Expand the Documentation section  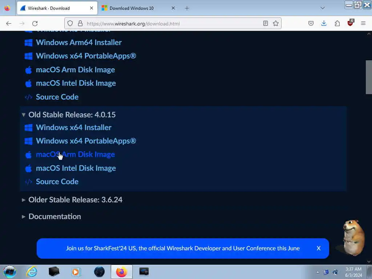point(51,217)
